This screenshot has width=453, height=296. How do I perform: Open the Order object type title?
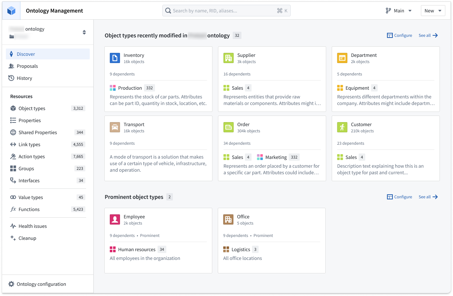pyautogui.click(x=243, y=124)
